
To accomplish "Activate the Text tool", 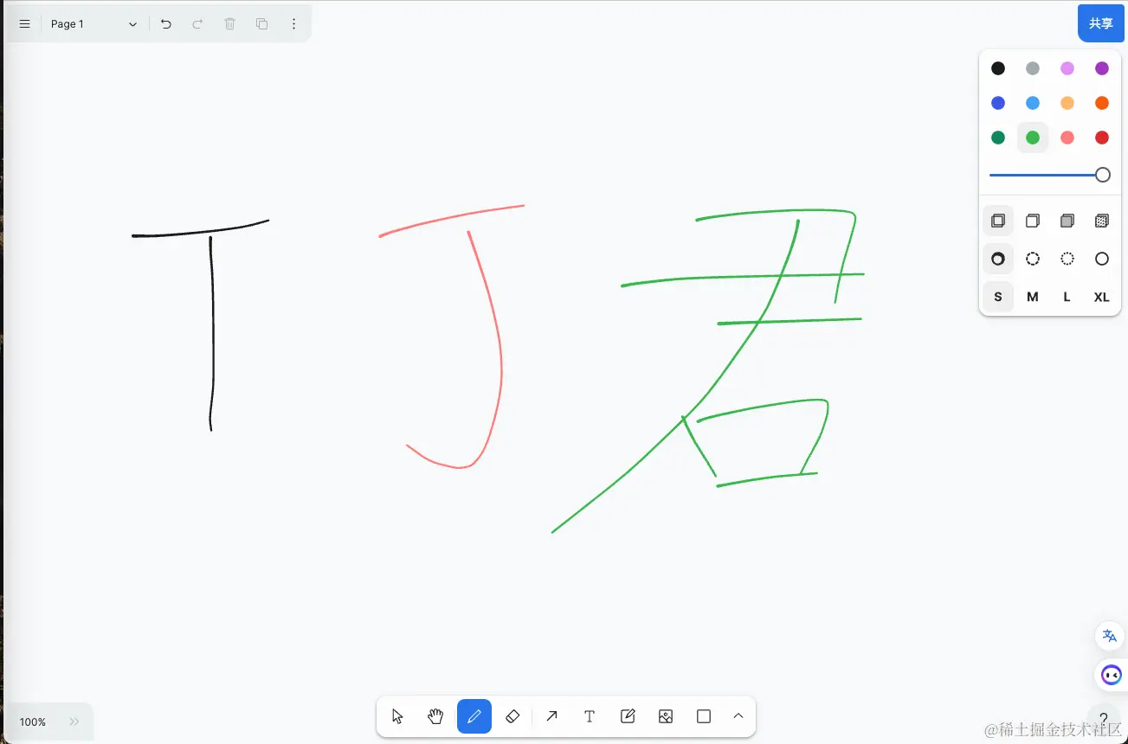I will [x=589, y=715].
